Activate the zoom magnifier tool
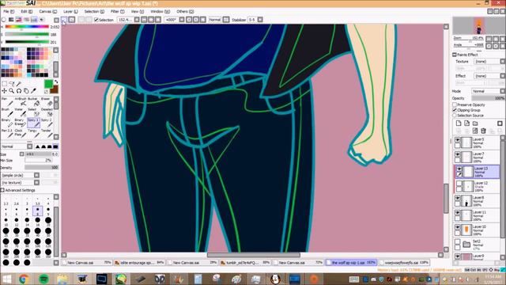 pyautogui.click(x=12, y=91)
